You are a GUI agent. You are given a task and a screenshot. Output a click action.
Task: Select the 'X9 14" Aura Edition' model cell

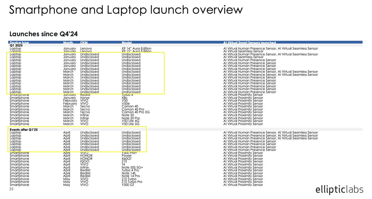pos(136,48)
